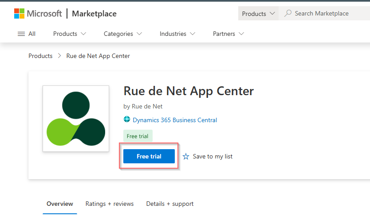Viewport: 370px width, 216px height.
Task: Select the Overview tab
Action: [x=60, y=204]
